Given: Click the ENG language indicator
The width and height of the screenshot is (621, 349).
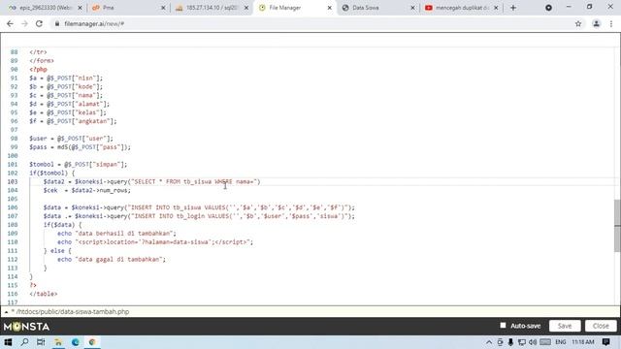Looking at the screenshot, I should click(561, 342).
